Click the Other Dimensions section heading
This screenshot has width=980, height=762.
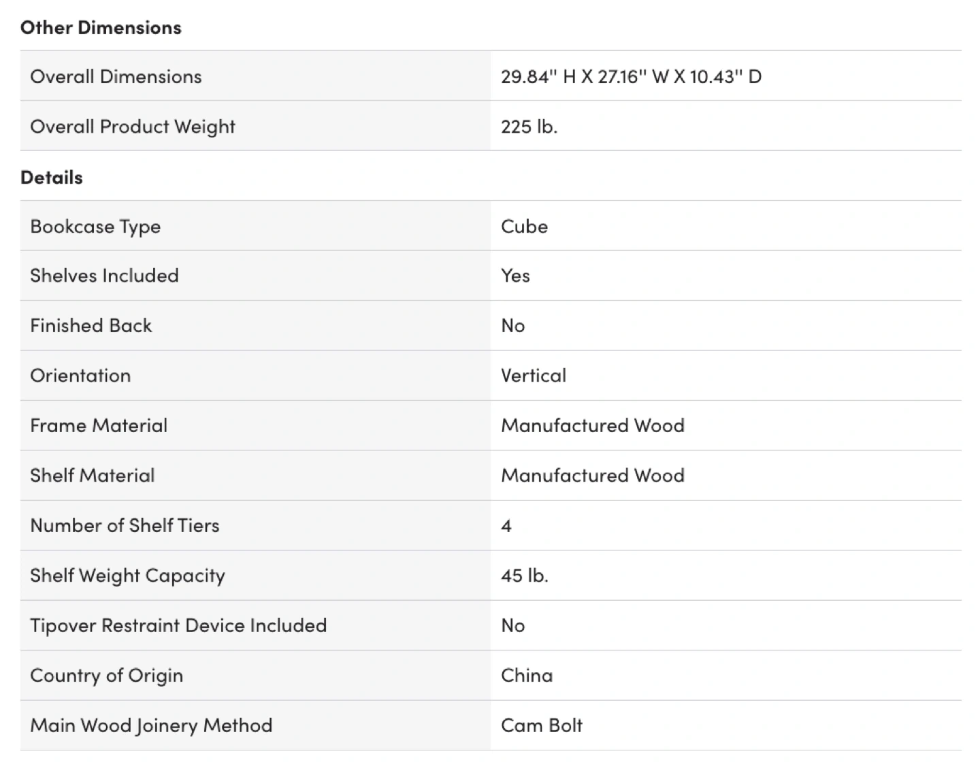tap(101, 27)
